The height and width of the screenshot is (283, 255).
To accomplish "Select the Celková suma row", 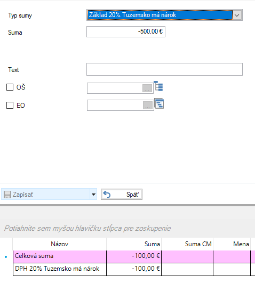I will point(134,256).
